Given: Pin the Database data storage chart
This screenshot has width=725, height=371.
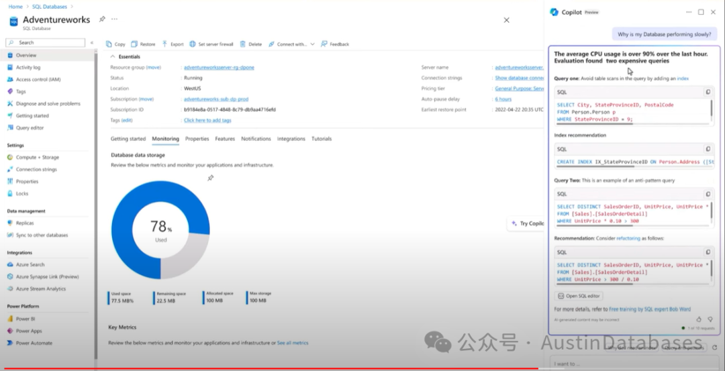Looking at the screenshot, I should coord(210,178).
